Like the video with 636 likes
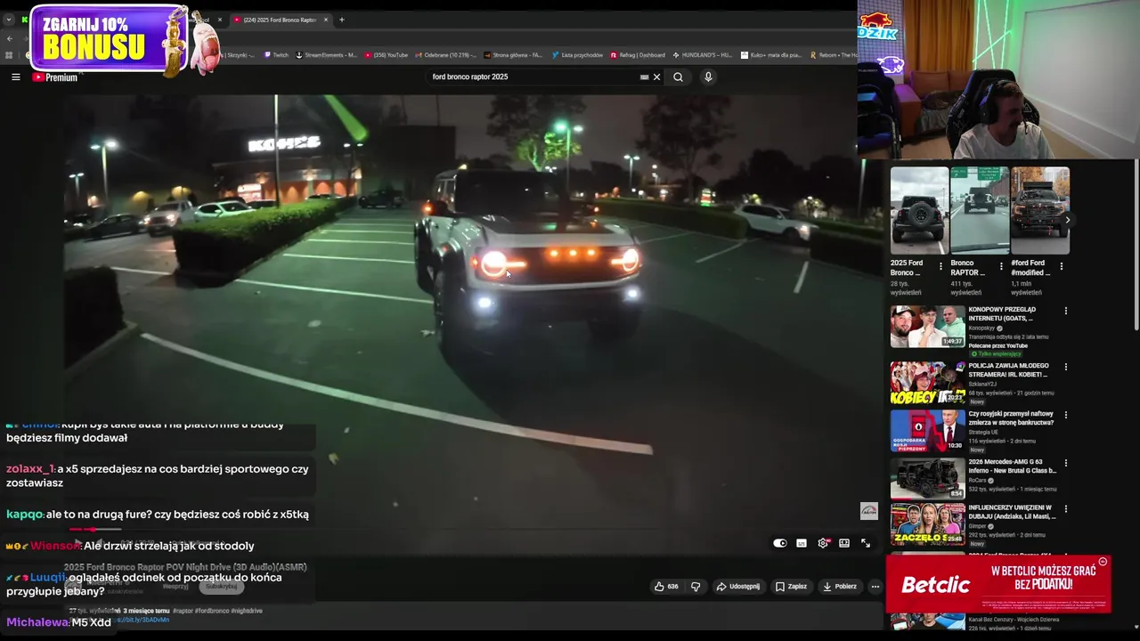 click(666, 587)
